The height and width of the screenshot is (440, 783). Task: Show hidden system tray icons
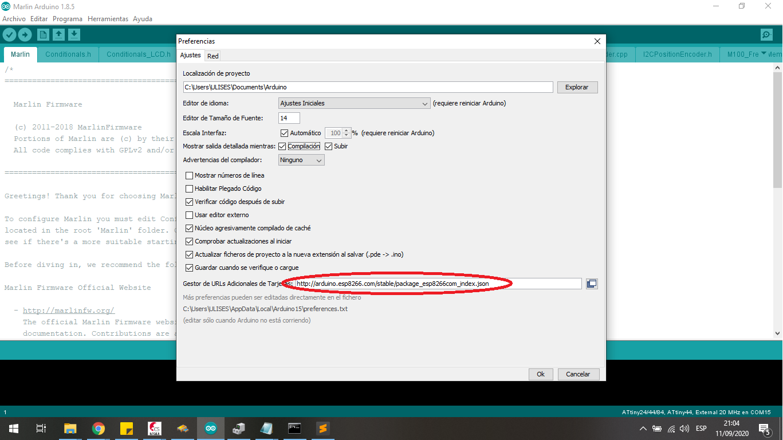(x=643, y=429)
